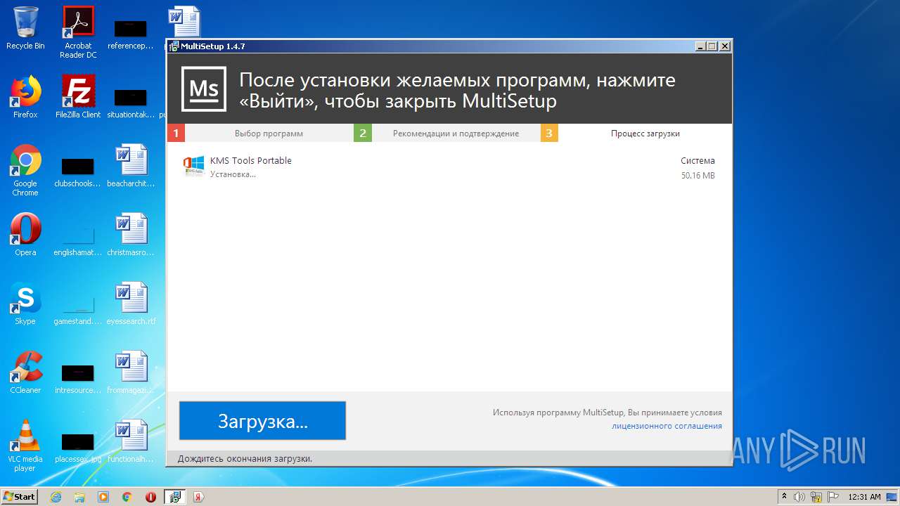The image size is (900, 506).
Task: Switch to MultiSetup taskbar button
Action: pyautogui.click(x=175, y=497)
